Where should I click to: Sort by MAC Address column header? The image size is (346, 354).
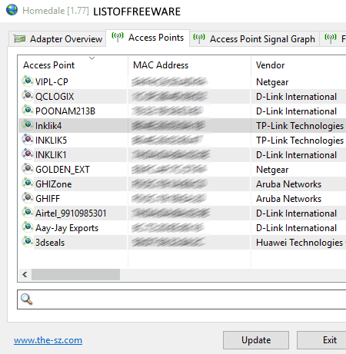click(189, 65)
